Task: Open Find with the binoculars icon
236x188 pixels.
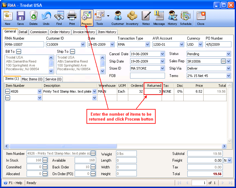Action: [59, 18]
